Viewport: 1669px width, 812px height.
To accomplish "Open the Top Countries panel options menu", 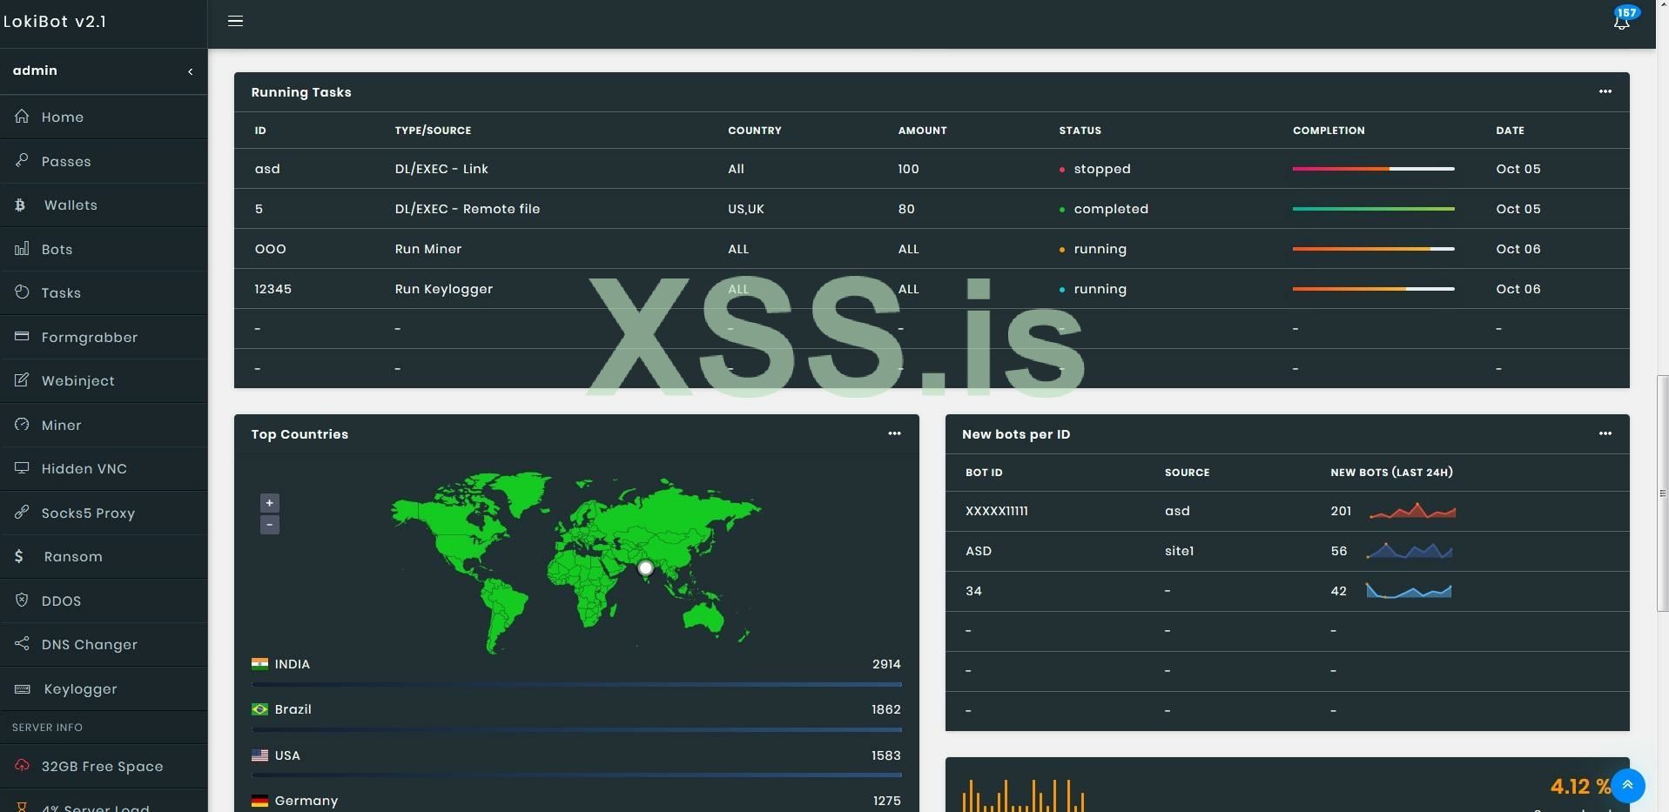I will tap(894, 433).
